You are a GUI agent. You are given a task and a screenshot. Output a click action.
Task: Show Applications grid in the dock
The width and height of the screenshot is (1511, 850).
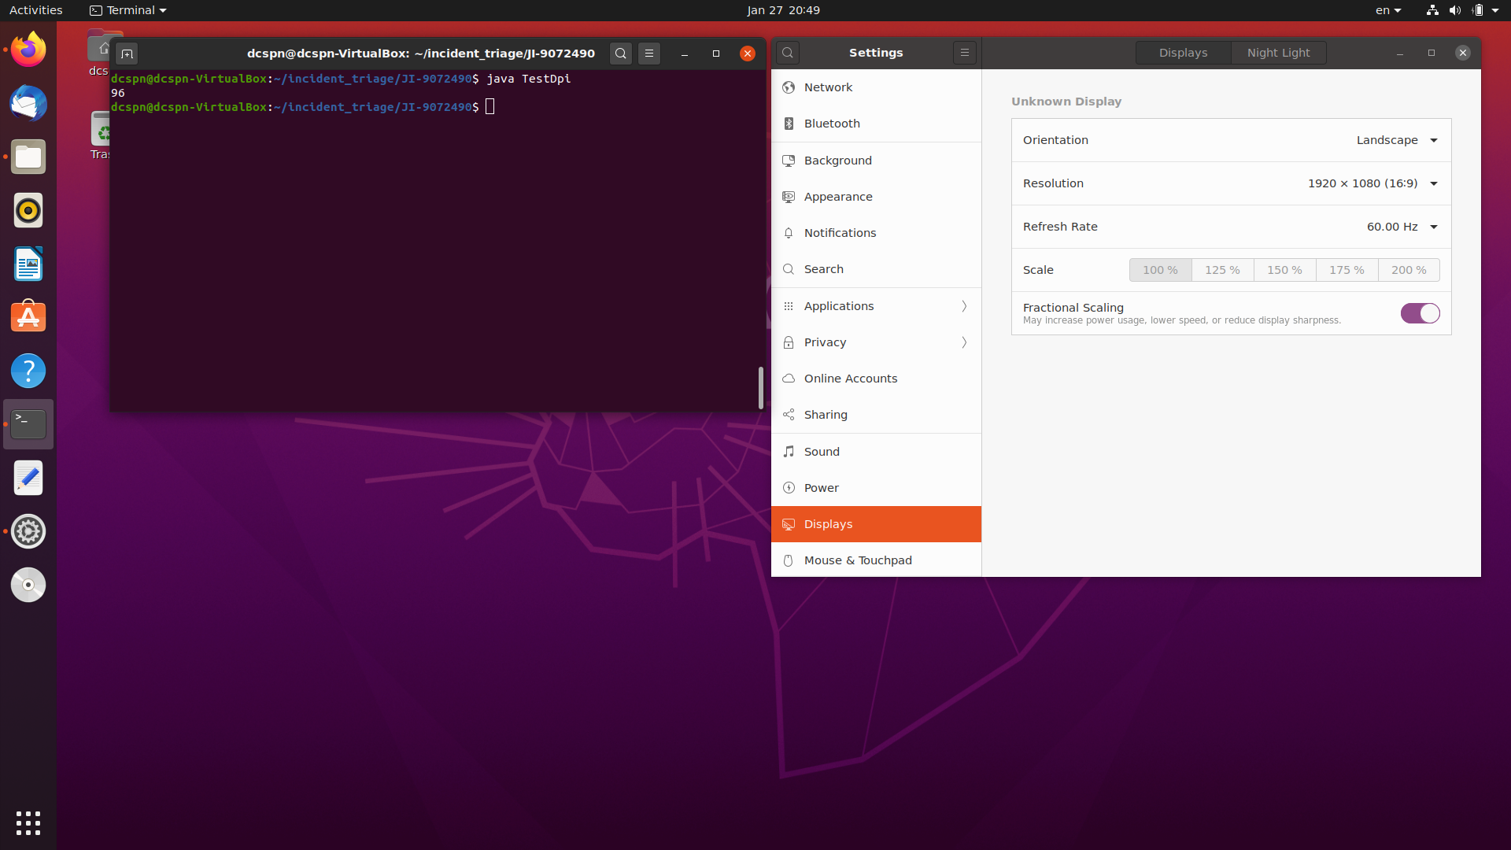click(x=28, y=822)
